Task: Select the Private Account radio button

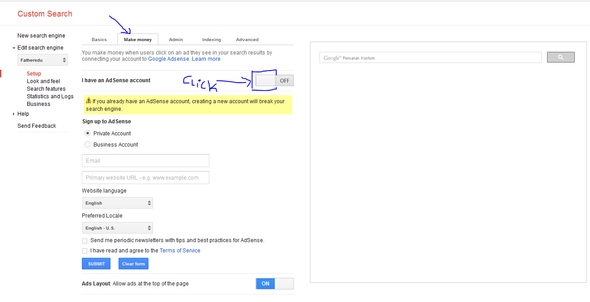Action: point(88,133)
